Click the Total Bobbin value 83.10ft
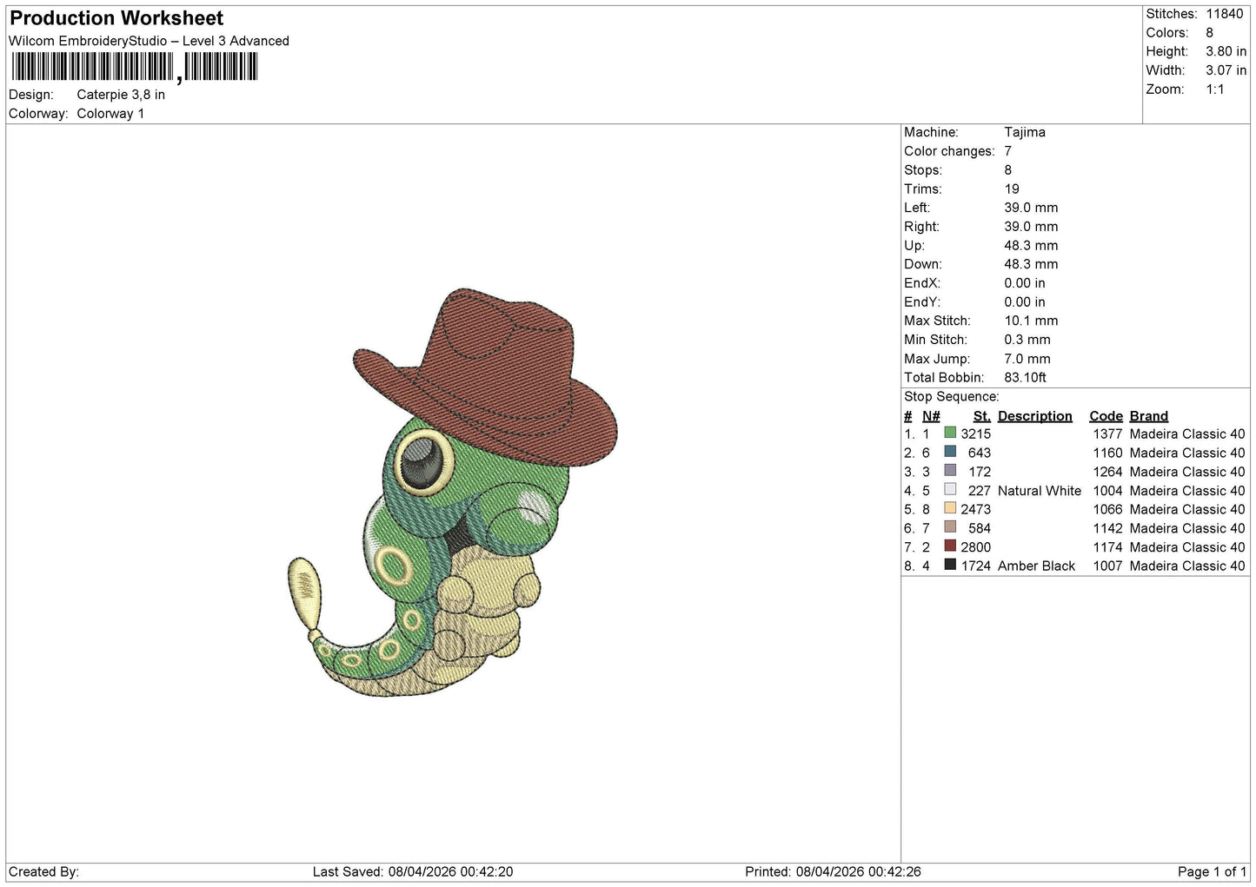1256x887 pixels. pyautogui.click(x=1026, y=377)
